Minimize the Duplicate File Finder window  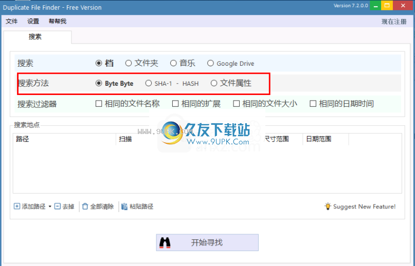point(375,6)
